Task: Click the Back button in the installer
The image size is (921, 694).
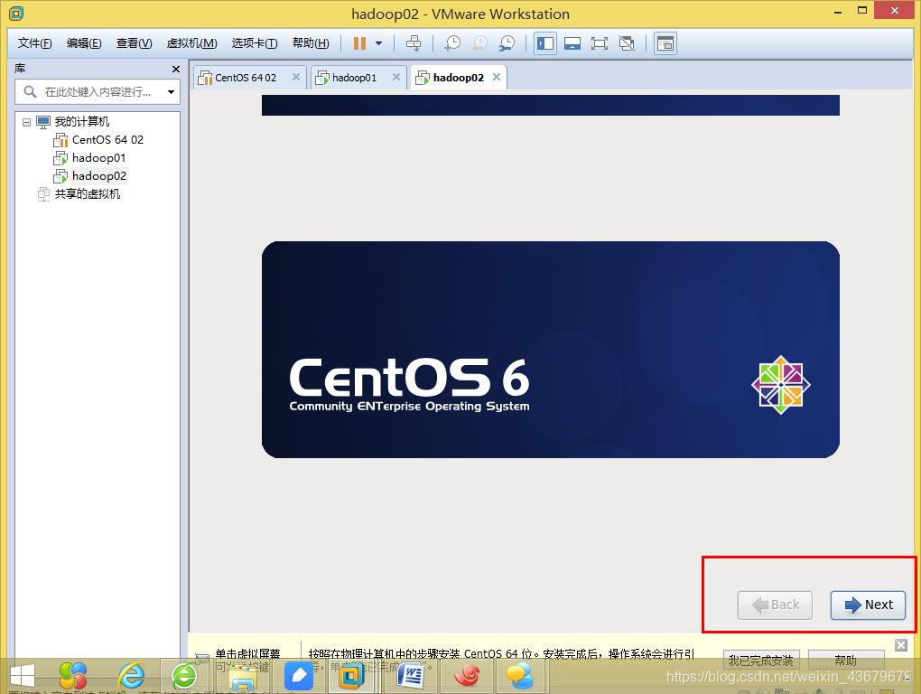Action: pos(775,605)
